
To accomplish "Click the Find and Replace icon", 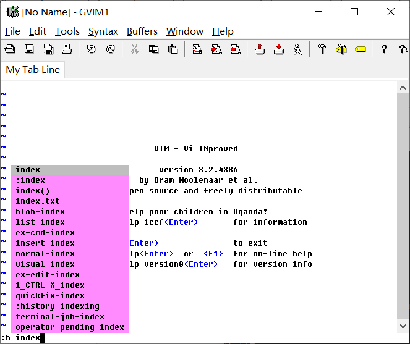I will (197, 49).
